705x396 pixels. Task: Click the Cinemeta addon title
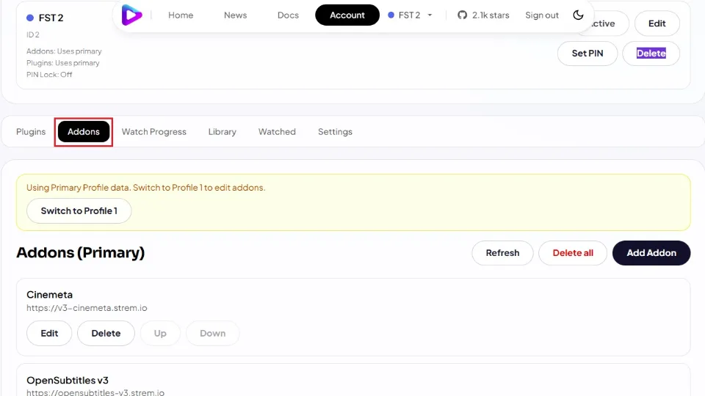49,295
